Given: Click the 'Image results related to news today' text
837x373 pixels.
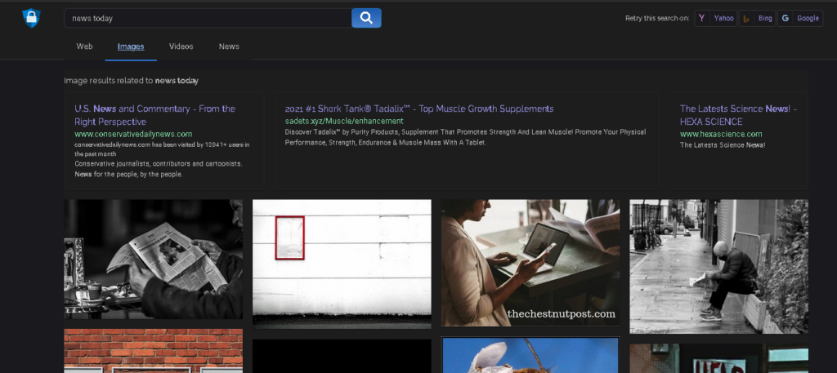Looking at the screenshot, I should coord(132,81).
